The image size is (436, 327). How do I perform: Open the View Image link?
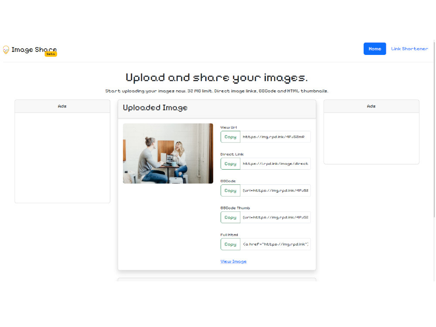[x=234, y=261]
